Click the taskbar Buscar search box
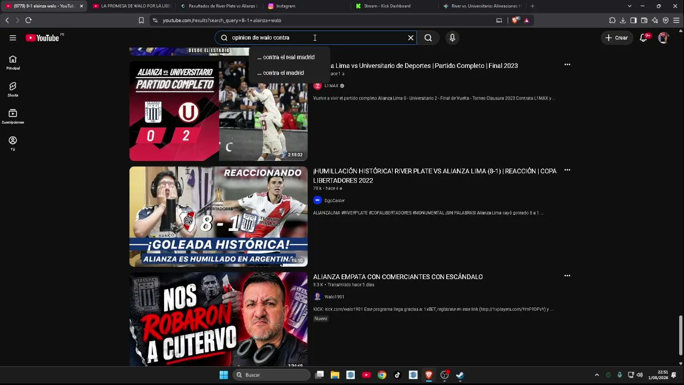This screenshot has width=684, height=385. tap(271, 375)
